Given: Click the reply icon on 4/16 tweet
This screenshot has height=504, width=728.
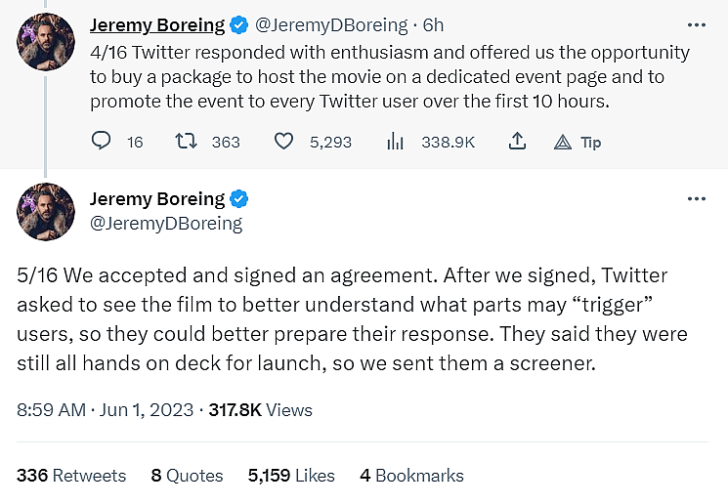Looking at the screenshot, I should coord(102,142).
